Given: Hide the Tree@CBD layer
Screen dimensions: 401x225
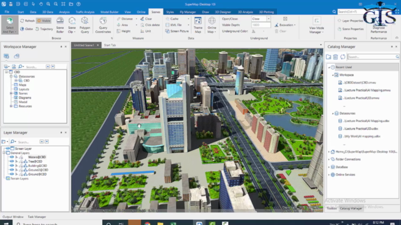Looking at the screenshot, I should [x=12, y=161].
